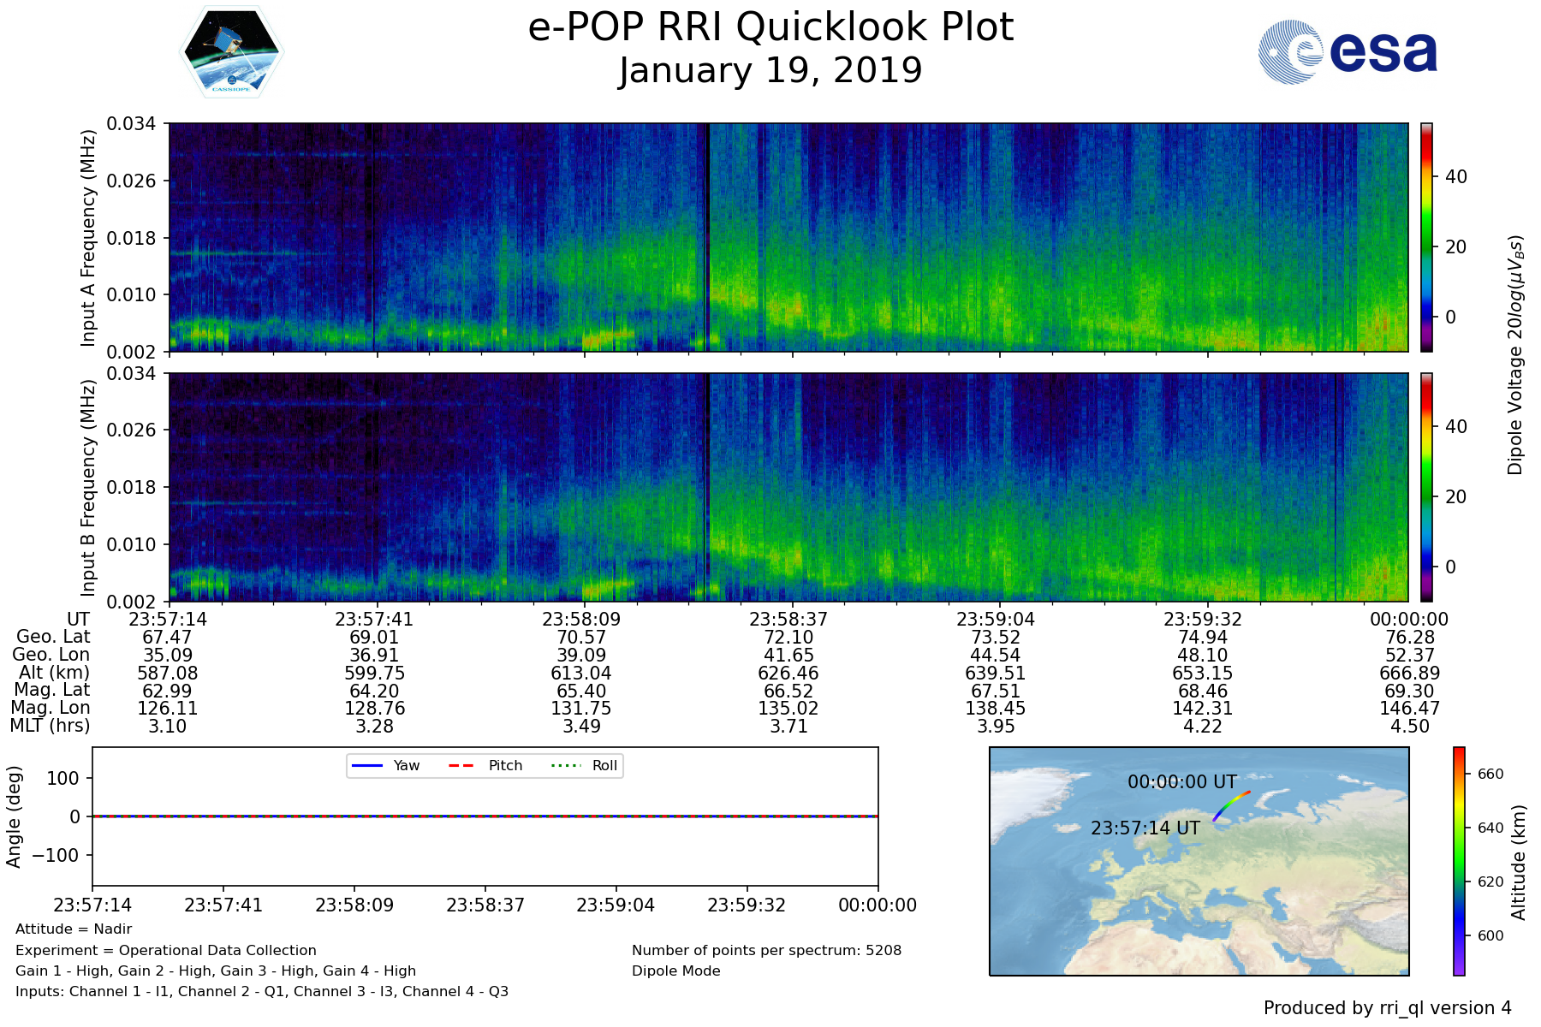Click "Produced by rri_ql version 4" footer
This screenshot has width=1541, height=1027.
(x=1387, y=1008)
